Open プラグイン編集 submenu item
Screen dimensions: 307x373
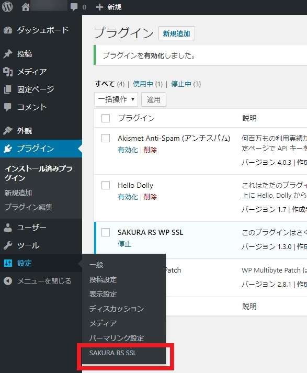[x=28, y=207]
